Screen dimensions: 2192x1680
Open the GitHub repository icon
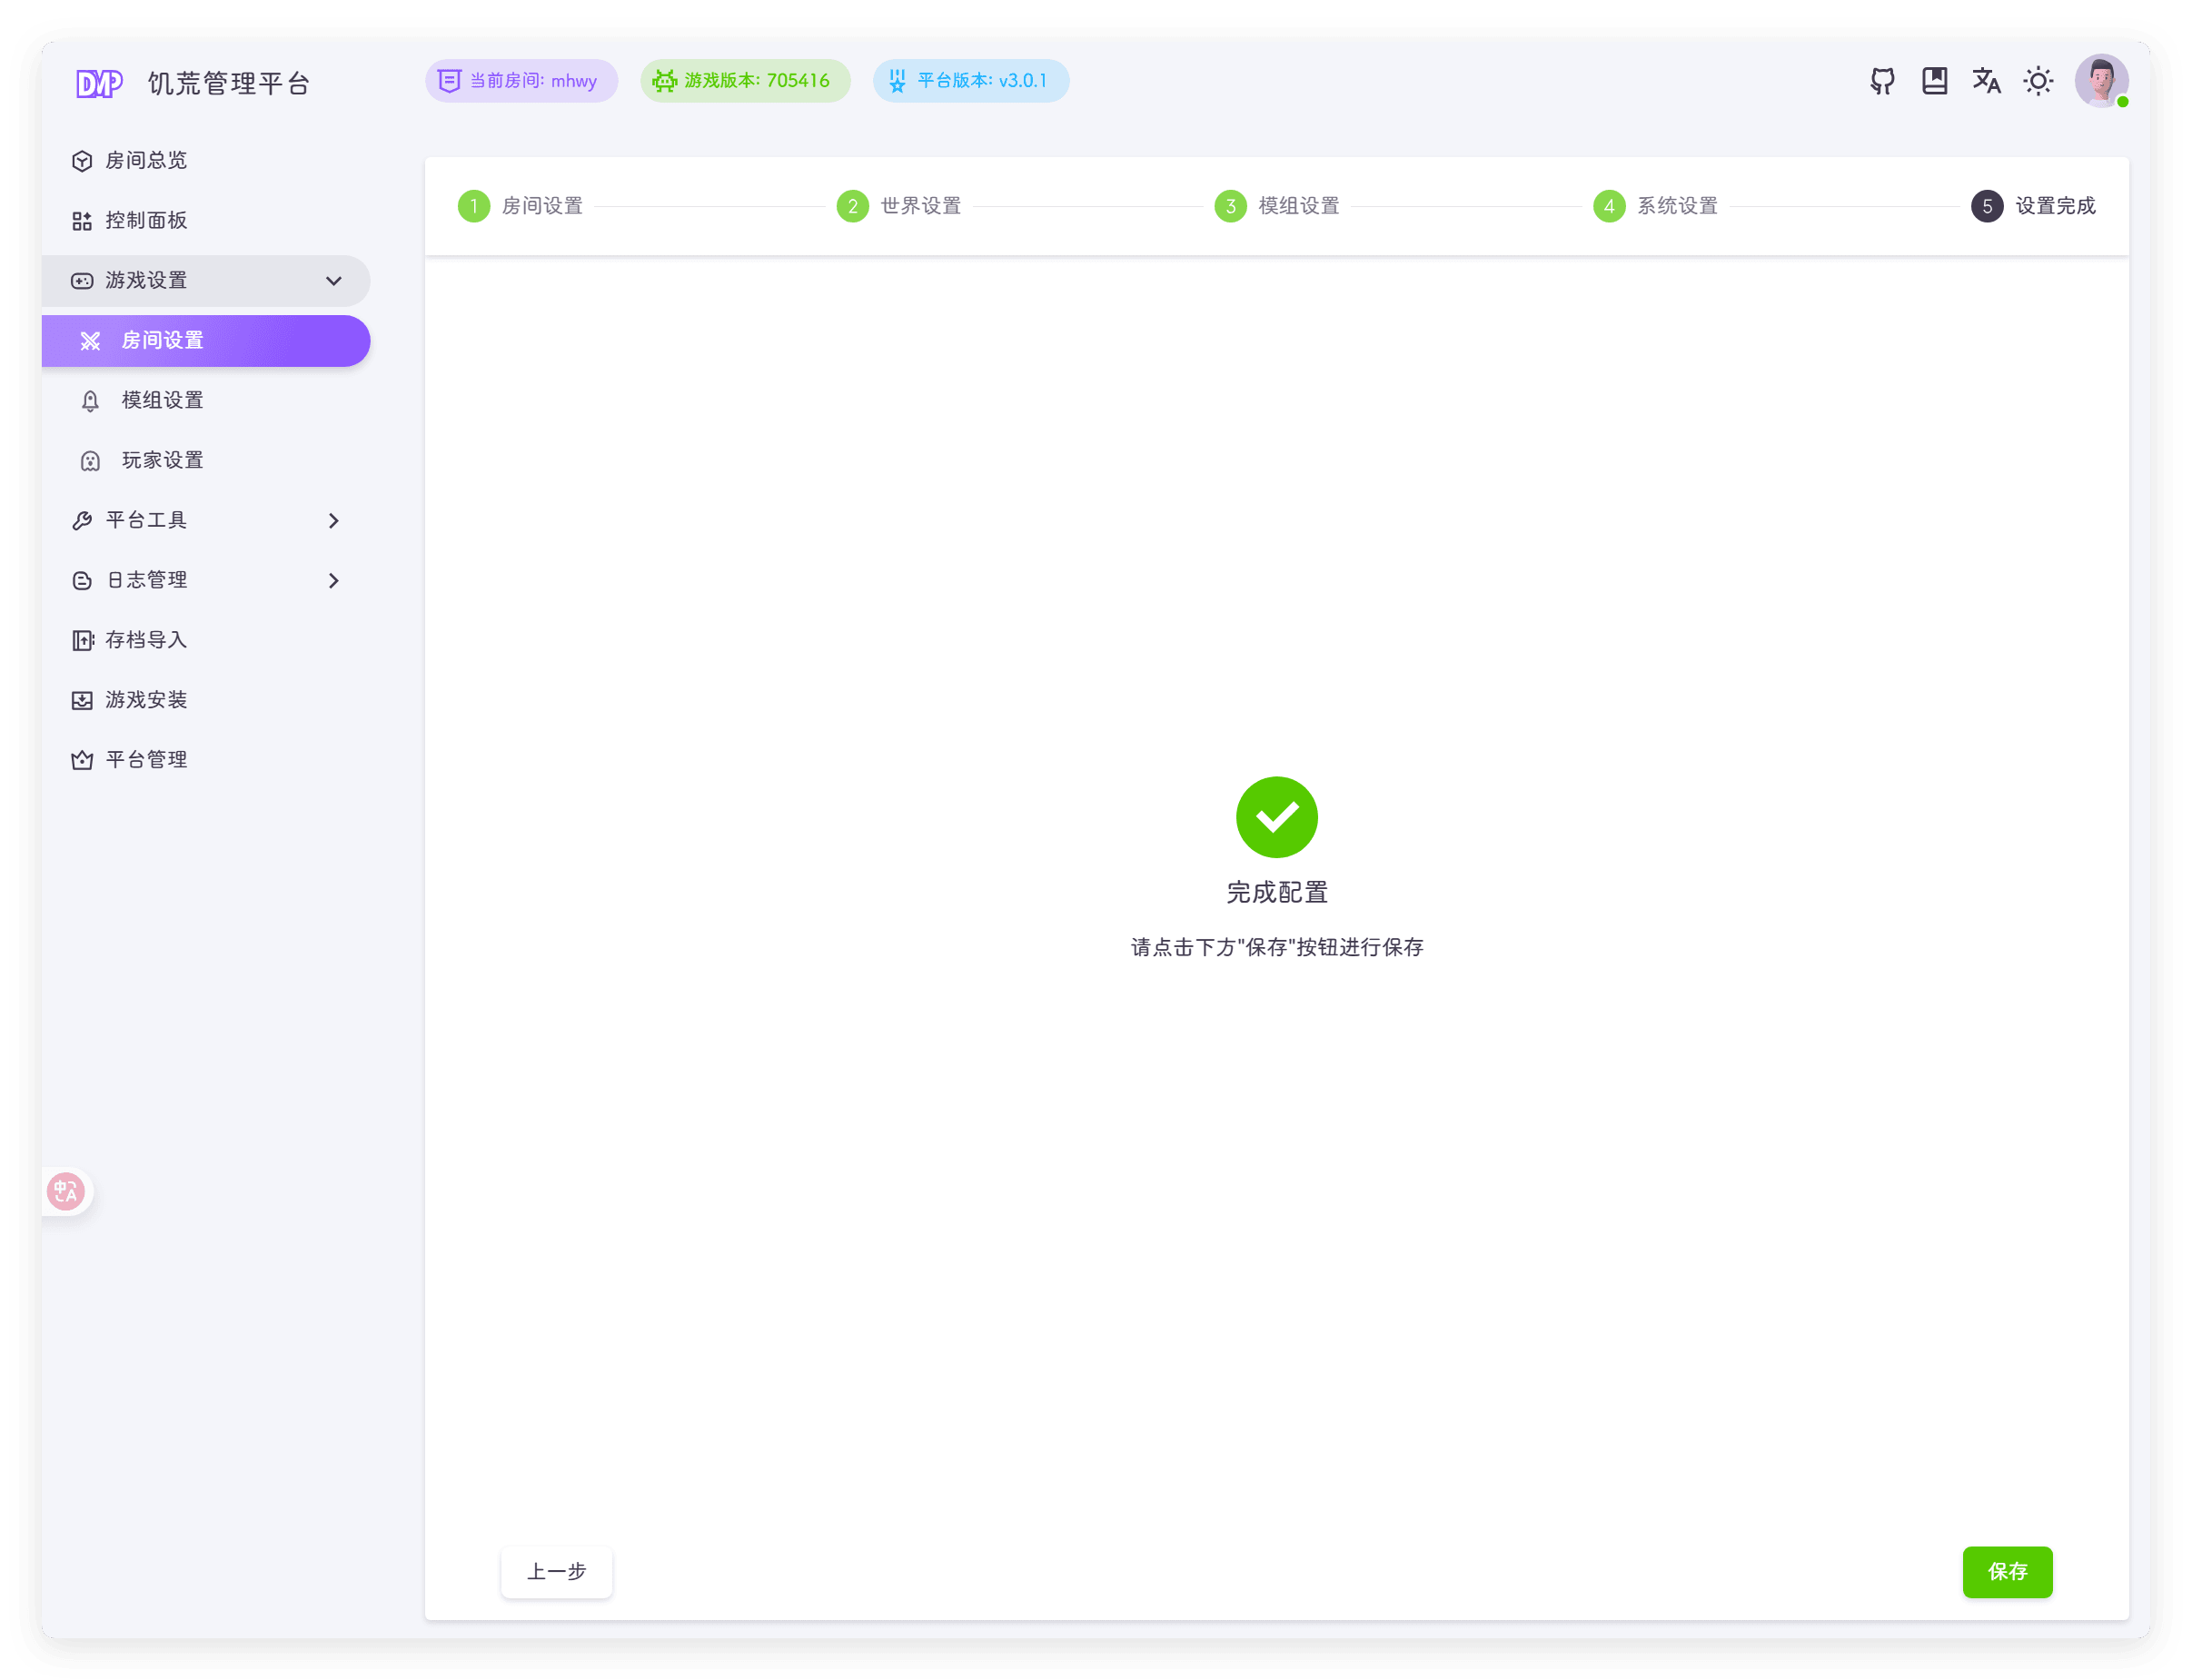(x=1882, y=81)
